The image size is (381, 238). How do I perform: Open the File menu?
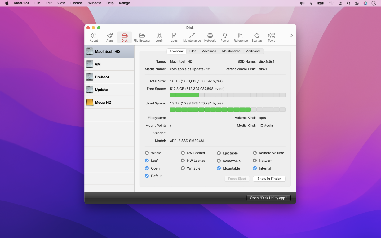pyautogui.click(x=37, y=3)
